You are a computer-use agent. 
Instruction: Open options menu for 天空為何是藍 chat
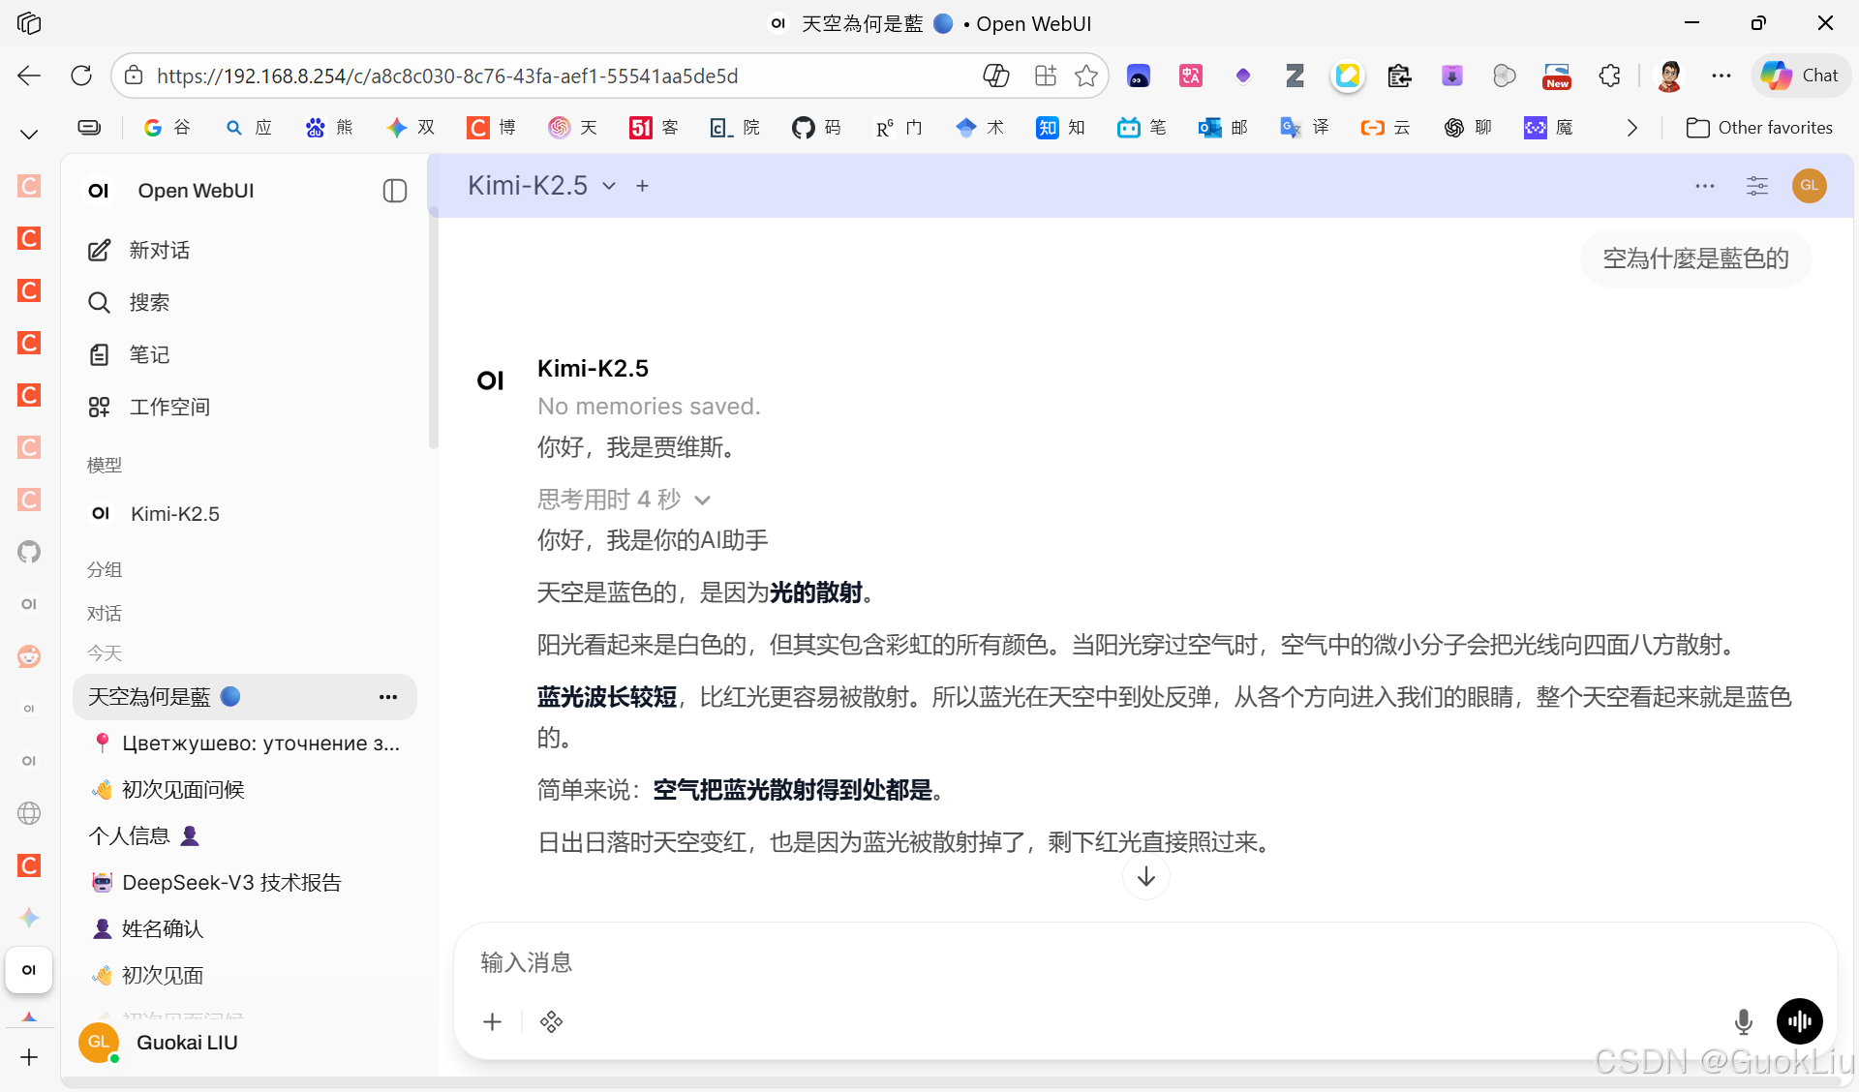point(388,697)
